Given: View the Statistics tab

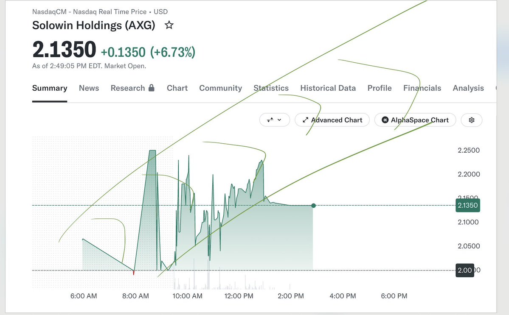Looking at the screenshot, I should pos(271,88).
